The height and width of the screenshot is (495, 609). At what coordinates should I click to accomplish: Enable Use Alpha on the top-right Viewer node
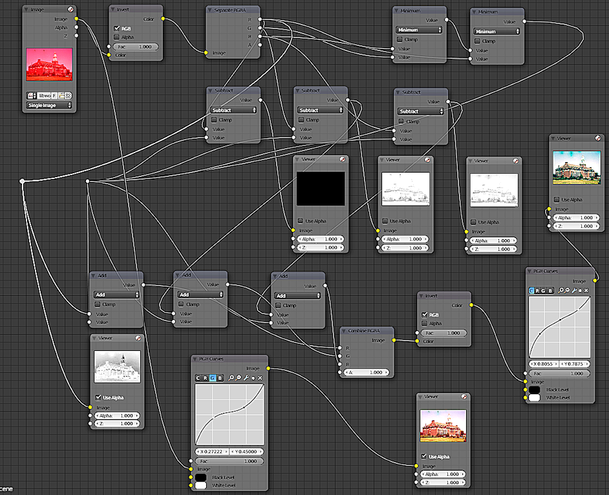(x=557, y=200)
